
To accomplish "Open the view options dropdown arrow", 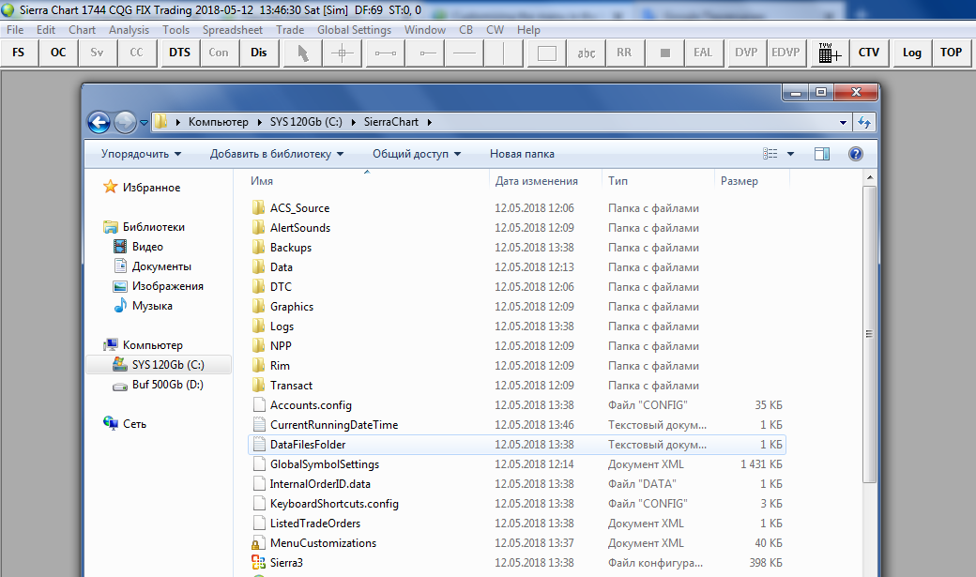I will 790,154.
